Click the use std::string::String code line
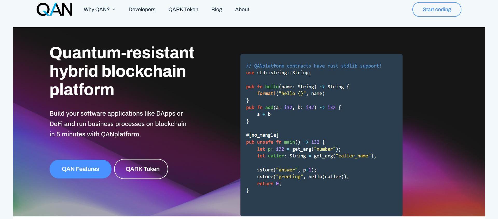 [278, 73]
